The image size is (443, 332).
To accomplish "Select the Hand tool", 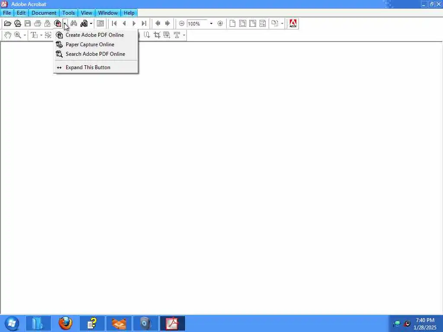I will pos(8,35).
